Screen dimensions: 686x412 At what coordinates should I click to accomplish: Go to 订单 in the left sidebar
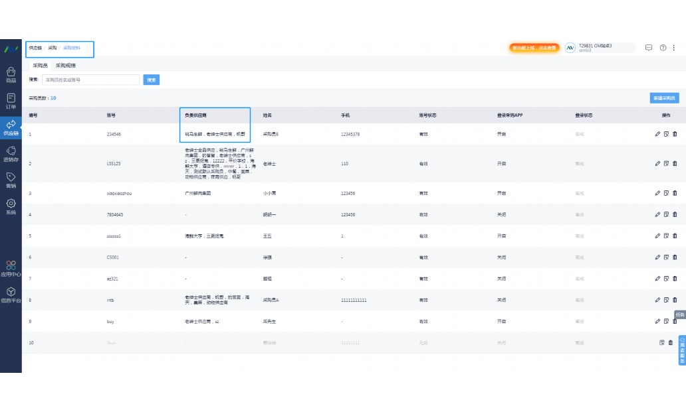11,101
